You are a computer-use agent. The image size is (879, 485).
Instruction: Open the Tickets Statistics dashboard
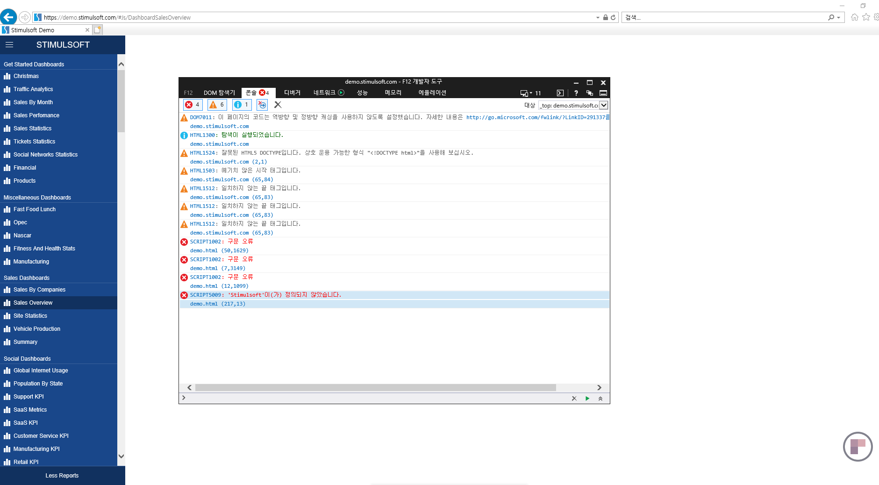click(x=58, y=142)
